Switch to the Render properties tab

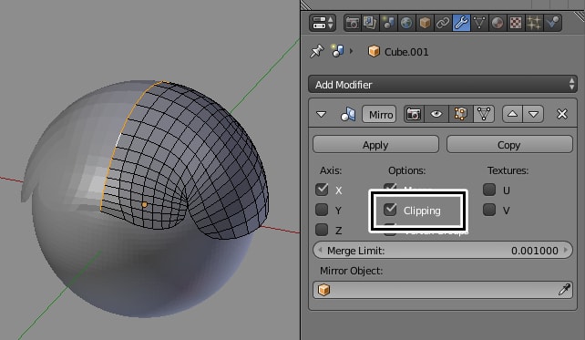coord(352,23)
